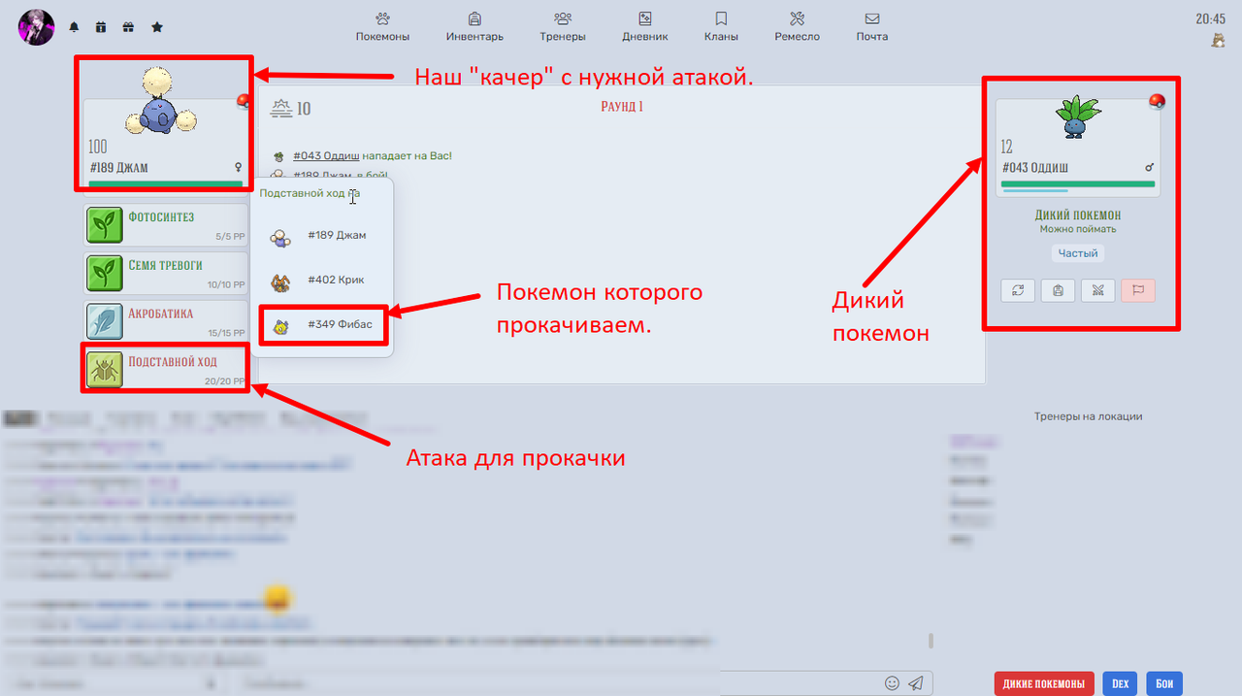Click the weather icon next to 10
This screenshot has height=696, width=1242.
pos(280,108)
